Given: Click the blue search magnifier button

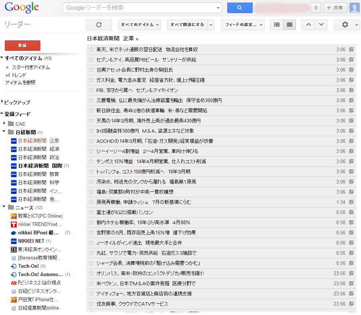Looking at the screenshot, I should pyautogui.click(x=240, y=8).
